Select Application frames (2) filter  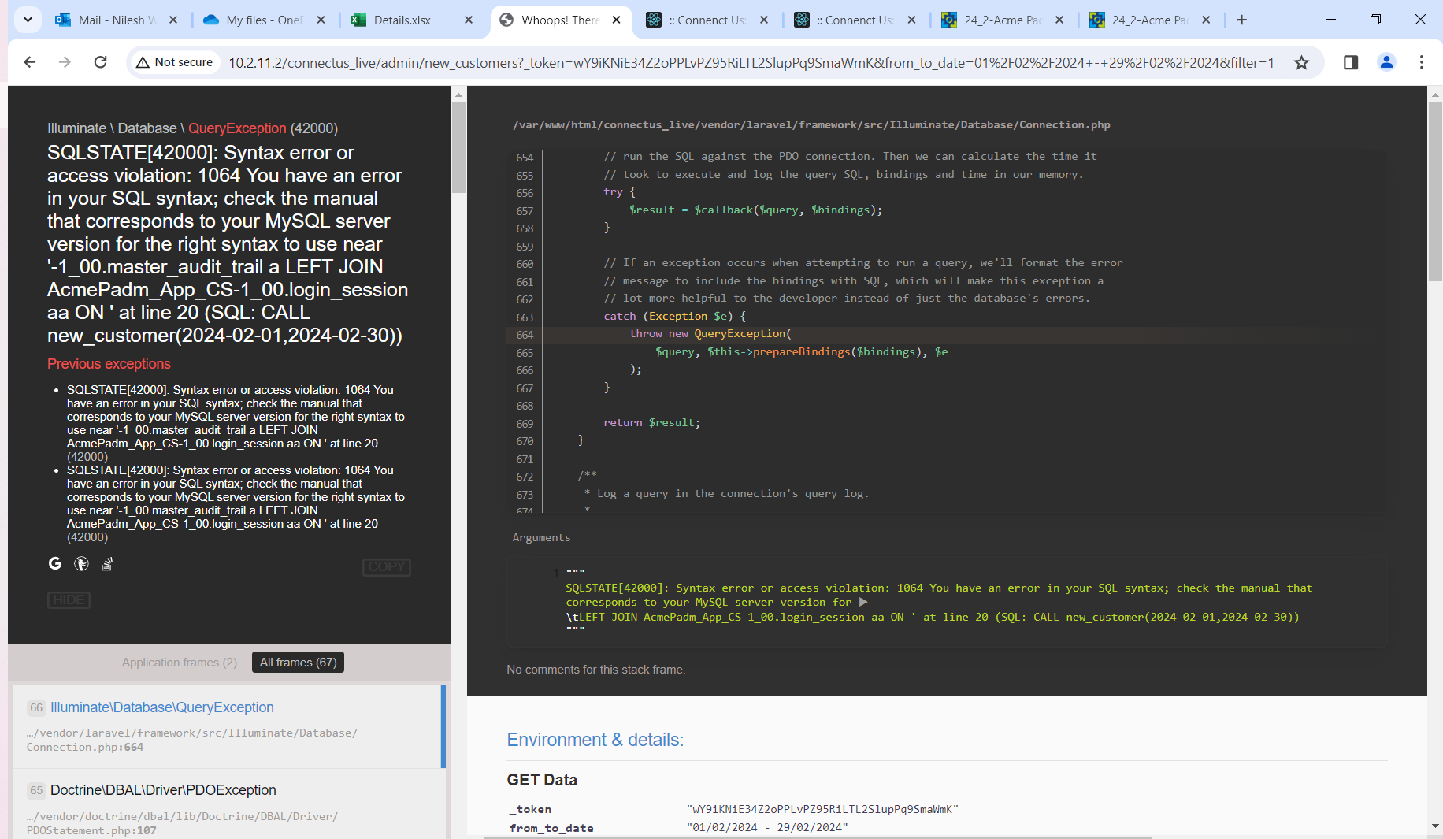(x=180, y=663)
